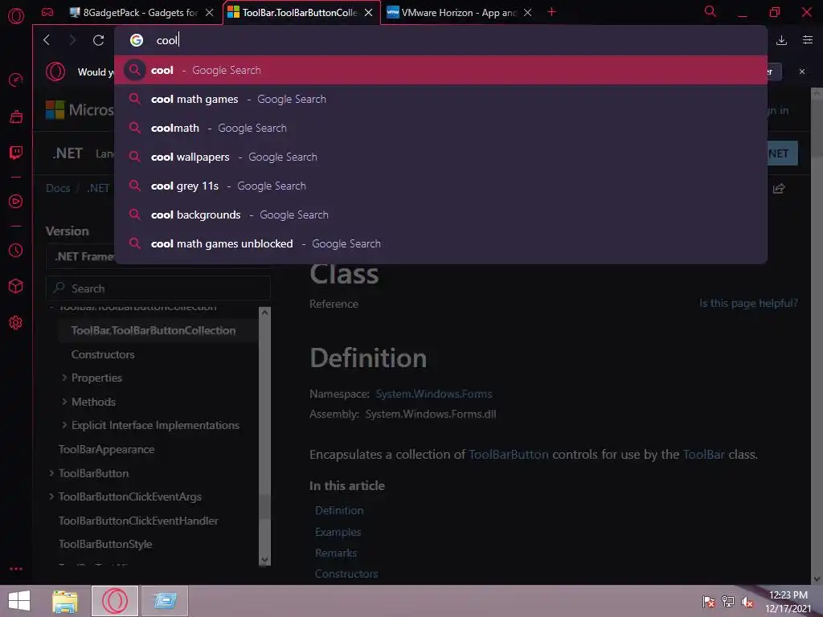Reload the page
This screenshot has width=823, height=617.
(x=98, y=40)
